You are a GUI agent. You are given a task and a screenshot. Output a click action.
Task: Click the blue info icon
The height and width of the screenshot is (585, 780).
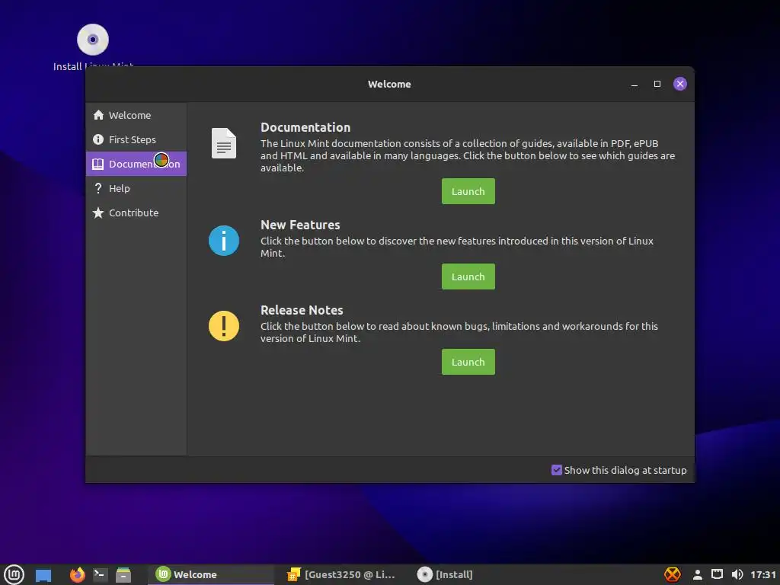(x=224, y=241)
